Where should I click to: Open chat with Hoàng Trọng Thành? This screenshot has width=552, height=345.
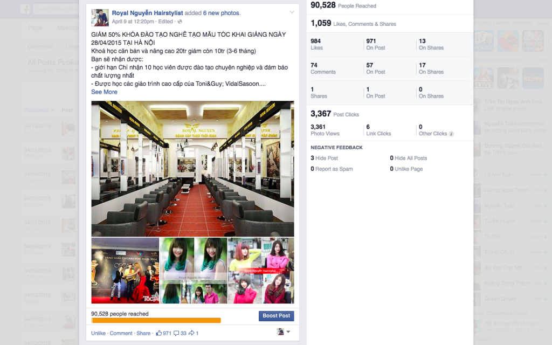coord(511,283)
